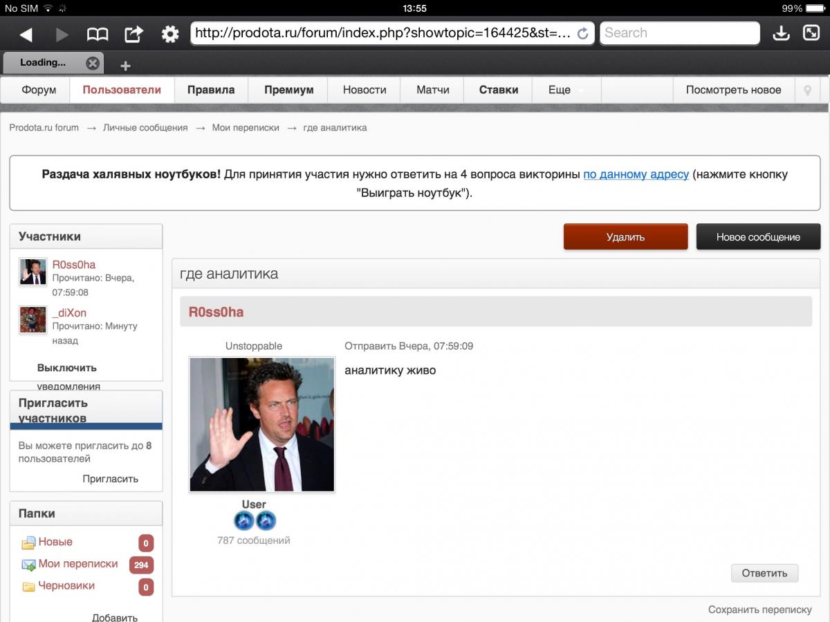The image size is (830, 622).
Task: Click the Ответить reply button
Action: pyautogui.click(x=764, y=573)
